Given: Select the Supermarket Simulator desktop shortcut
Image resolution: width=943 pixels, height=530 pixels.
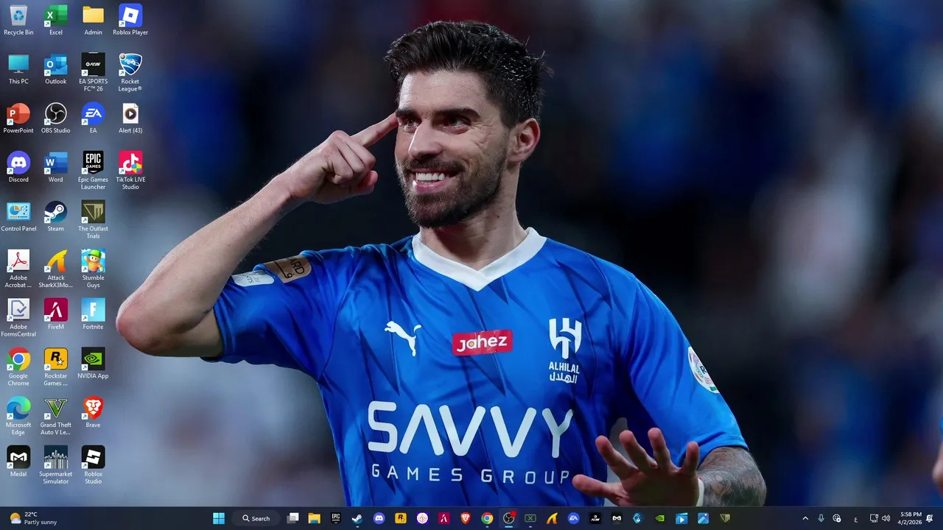Looking at the screenshot, I should pyautogui.click(x=56, y=465).
